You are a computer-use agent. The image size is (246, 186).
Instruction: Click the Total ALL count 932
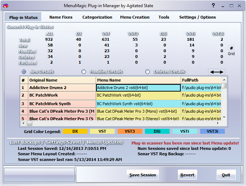pos(49,39)
